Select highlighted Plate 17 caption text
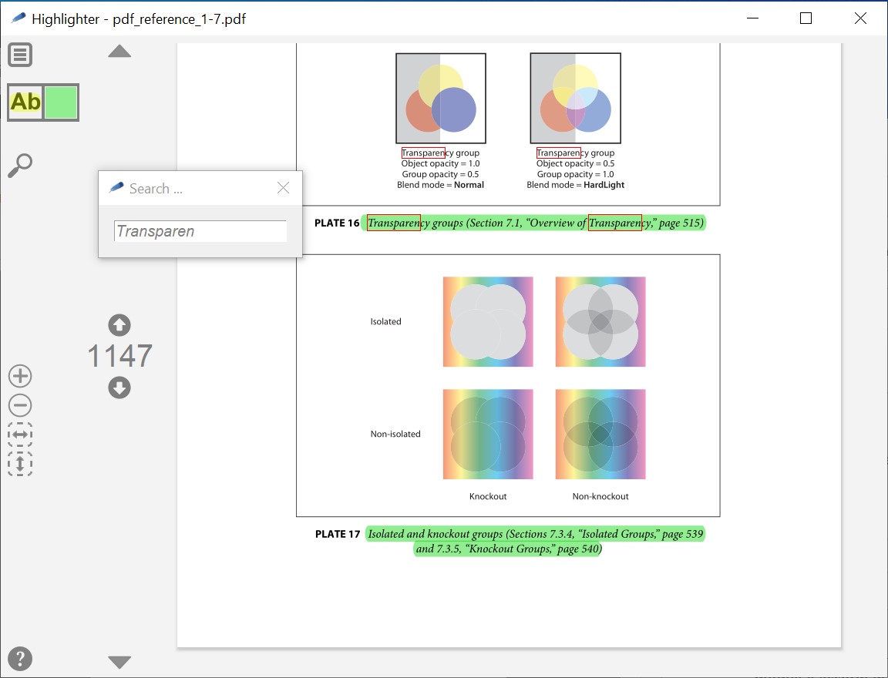Viewport: 888px width, 678px height. point(535,541)
